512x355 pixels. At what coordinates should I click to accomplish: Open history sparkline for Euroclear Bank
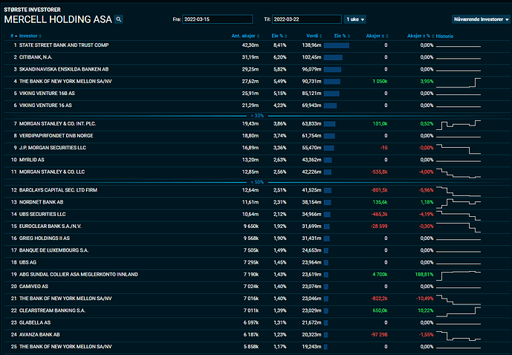tap(458, 227)
